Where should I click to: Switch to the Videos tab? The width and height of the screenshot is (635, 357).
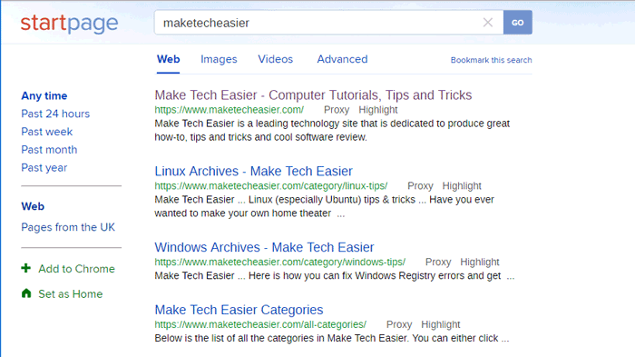click(x=276, y=59)
